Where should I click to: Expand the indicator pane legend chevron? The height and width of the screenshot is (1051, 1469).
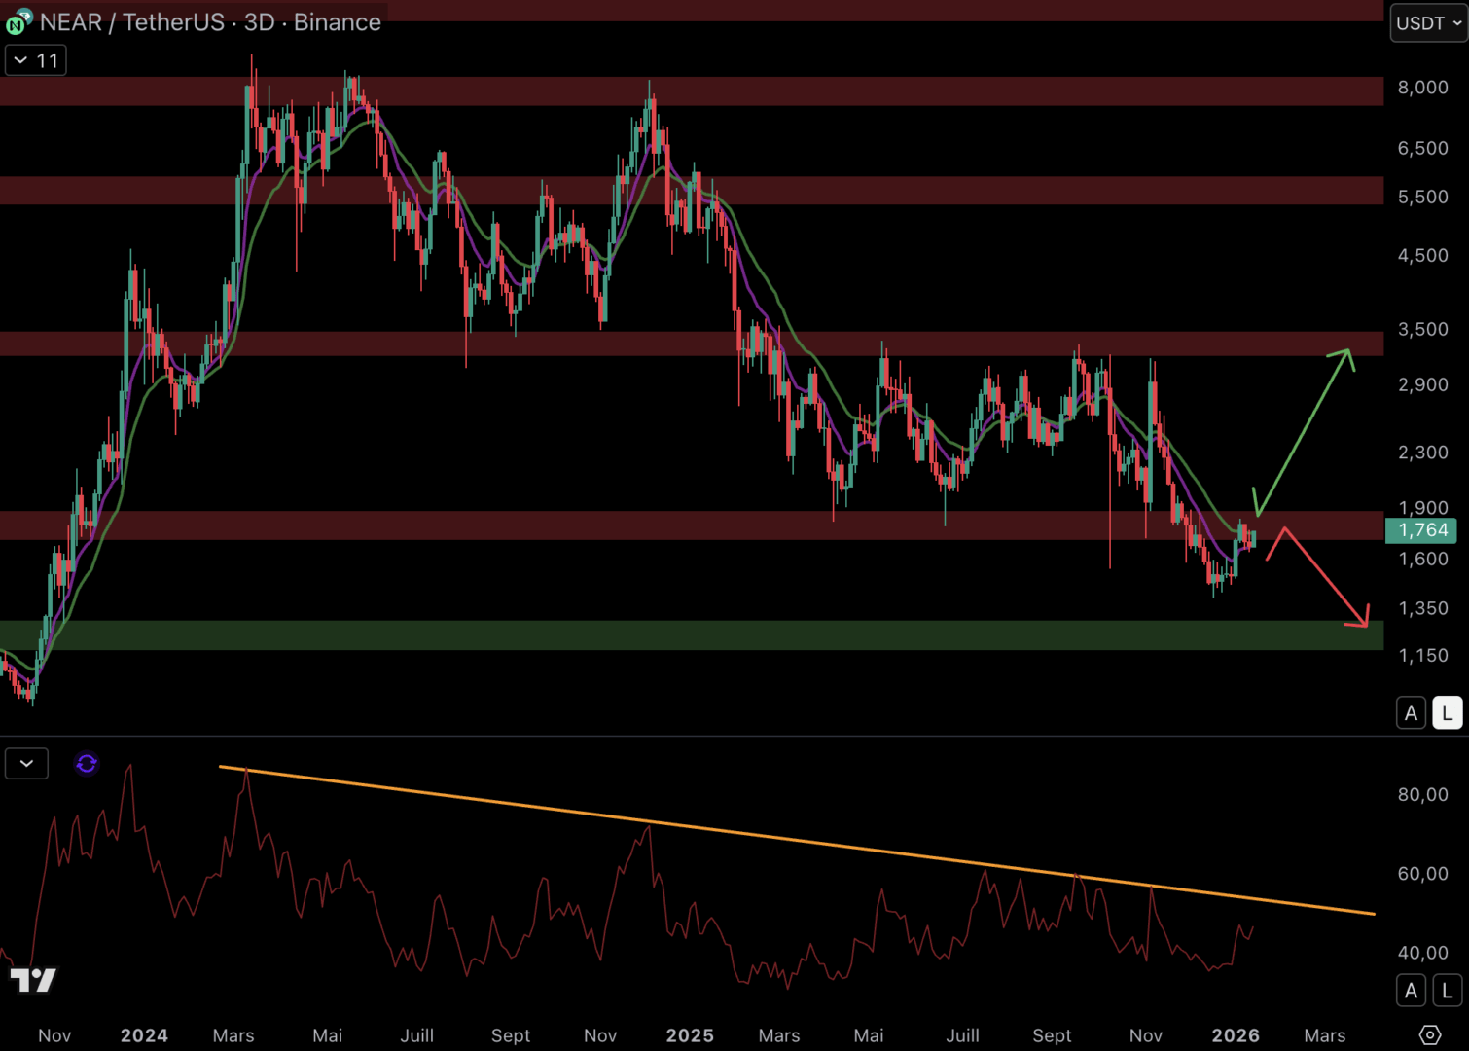(x=26, y=764)
